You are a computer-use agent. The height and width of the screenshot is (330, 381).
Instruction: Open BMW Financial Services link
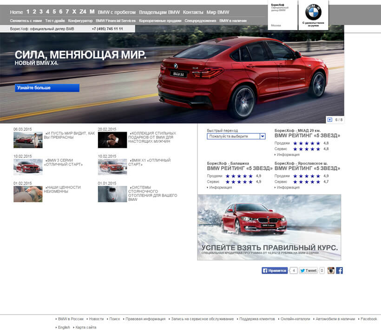pos(116,20)
